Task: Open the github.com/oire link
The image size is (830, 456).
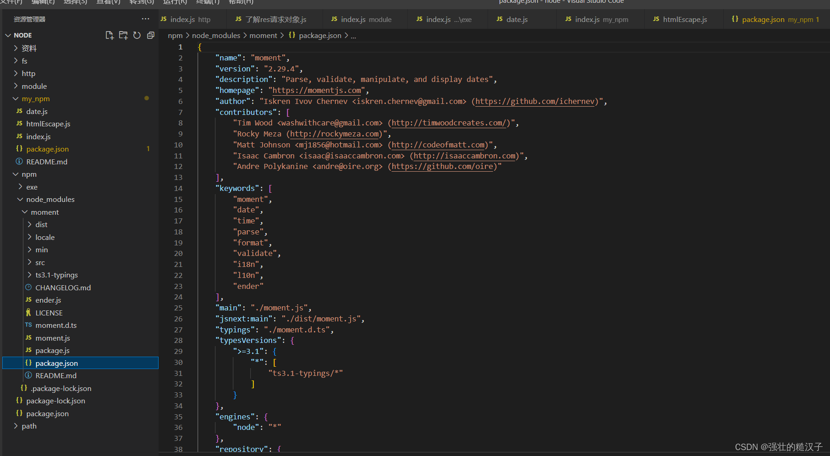Action: point(442,167)
